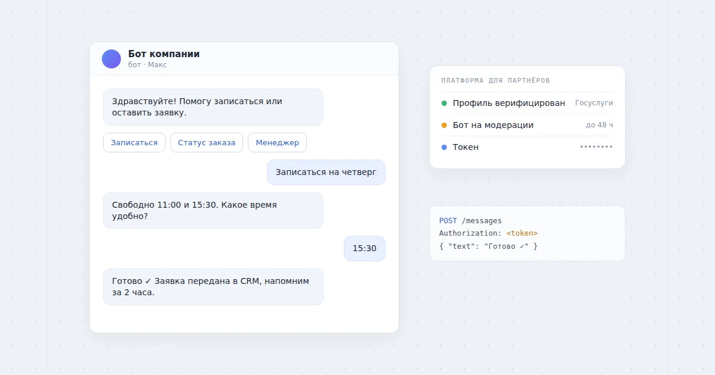Click the «POST /messages» code line
The width and height of the screenshot is (715, 375).
click(x=471, y=221)
